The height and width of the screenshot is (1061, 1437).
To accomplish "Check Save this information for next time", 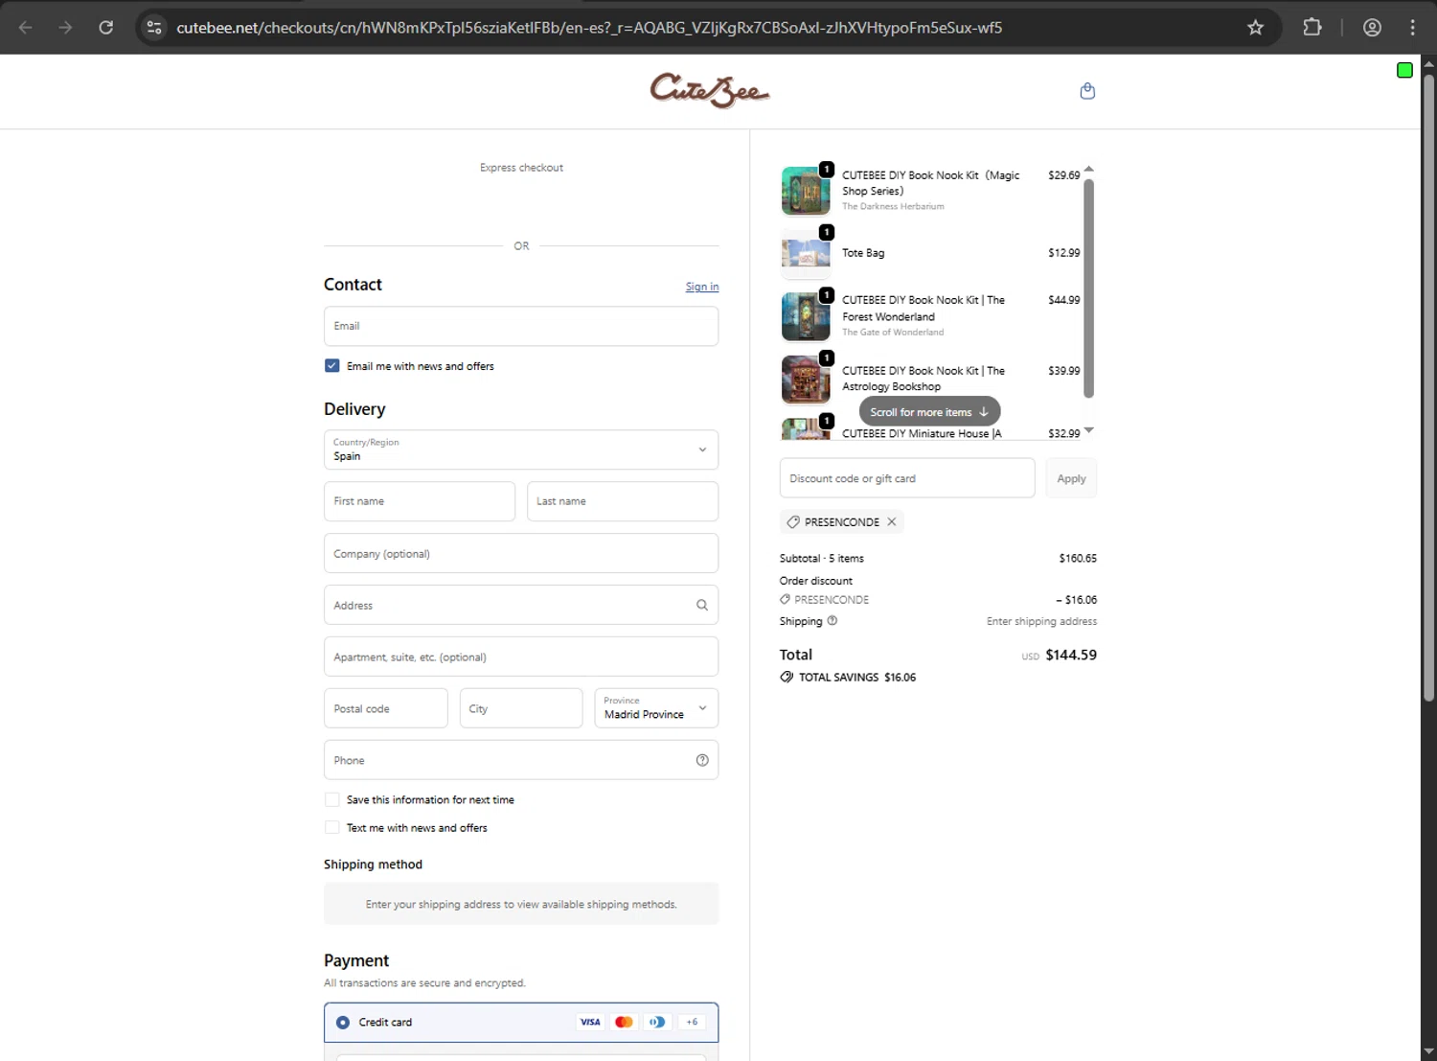I will (x=331, y=799).
